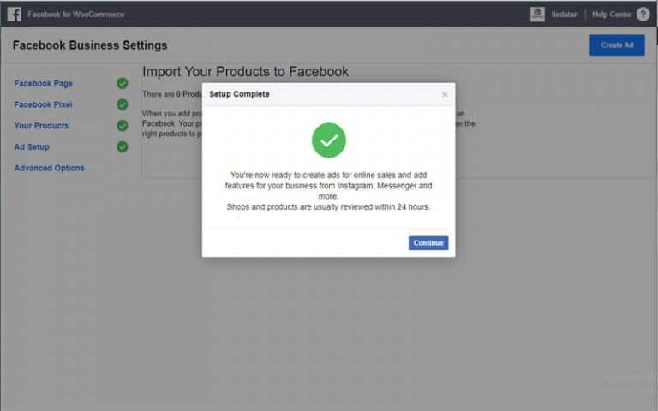Open the Help Center question mark icon

[643, 15]
